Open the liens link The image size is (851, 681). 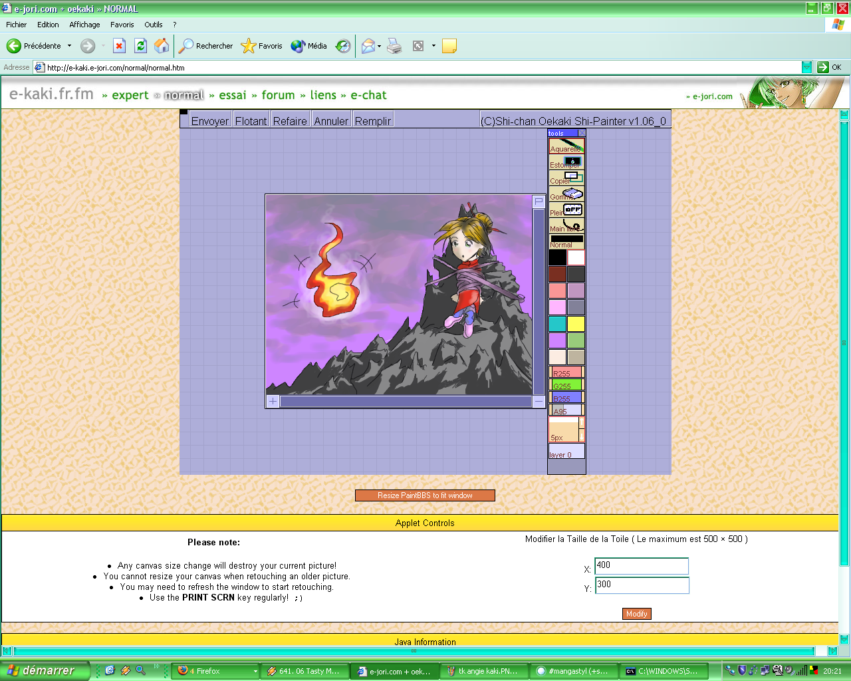click(x=323, y=95)
